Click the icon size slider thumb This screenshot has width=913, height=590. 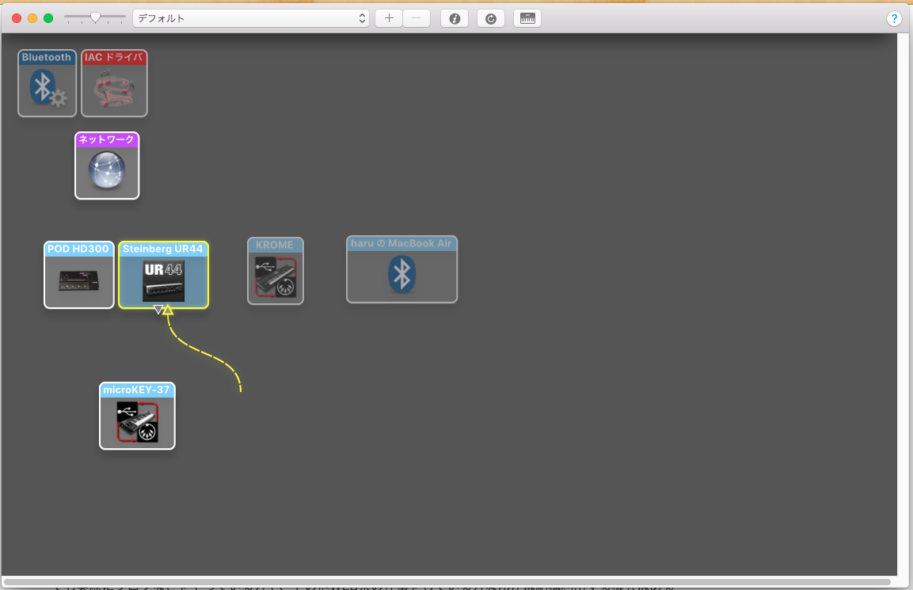tap(95, 17)
